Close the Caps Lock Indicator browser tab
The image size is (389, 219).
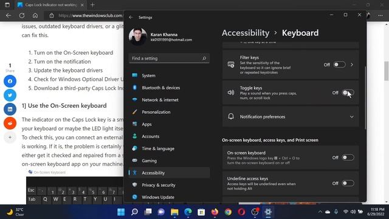click(x=82, y=5)
